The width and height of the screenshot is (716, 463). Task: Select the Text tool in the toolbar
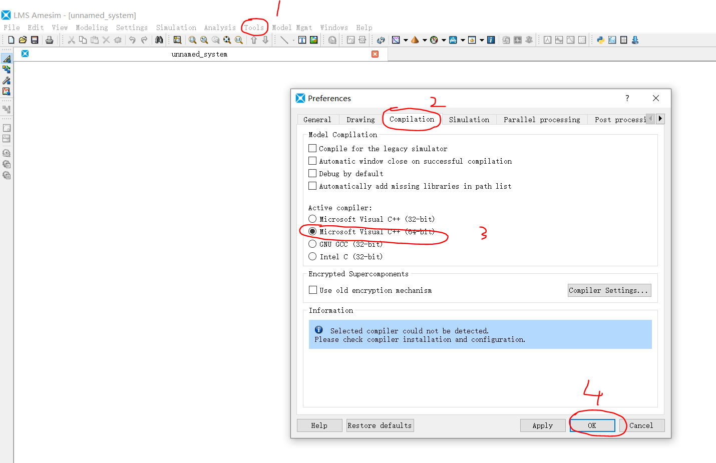(302, 40)
